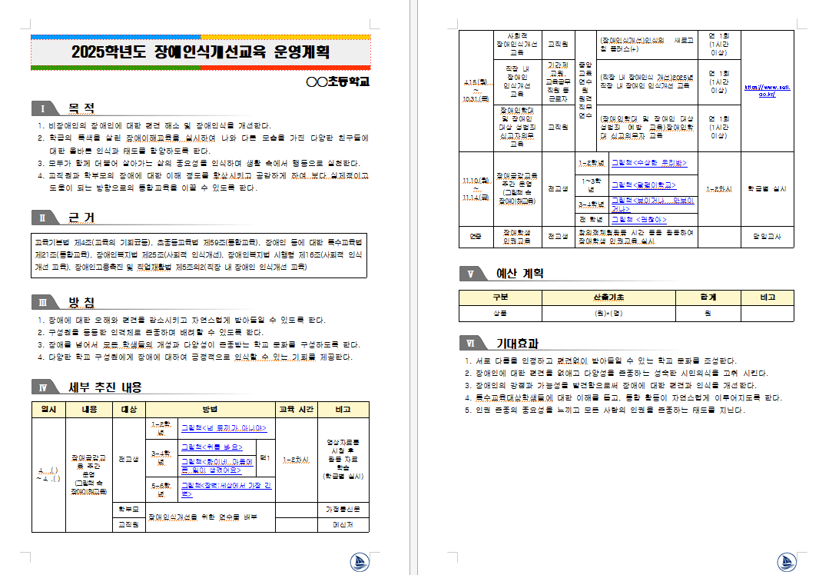Click expected effect line 3 beginning 장애인의 강점과 가능성을
819x575 pixels.
611,385
